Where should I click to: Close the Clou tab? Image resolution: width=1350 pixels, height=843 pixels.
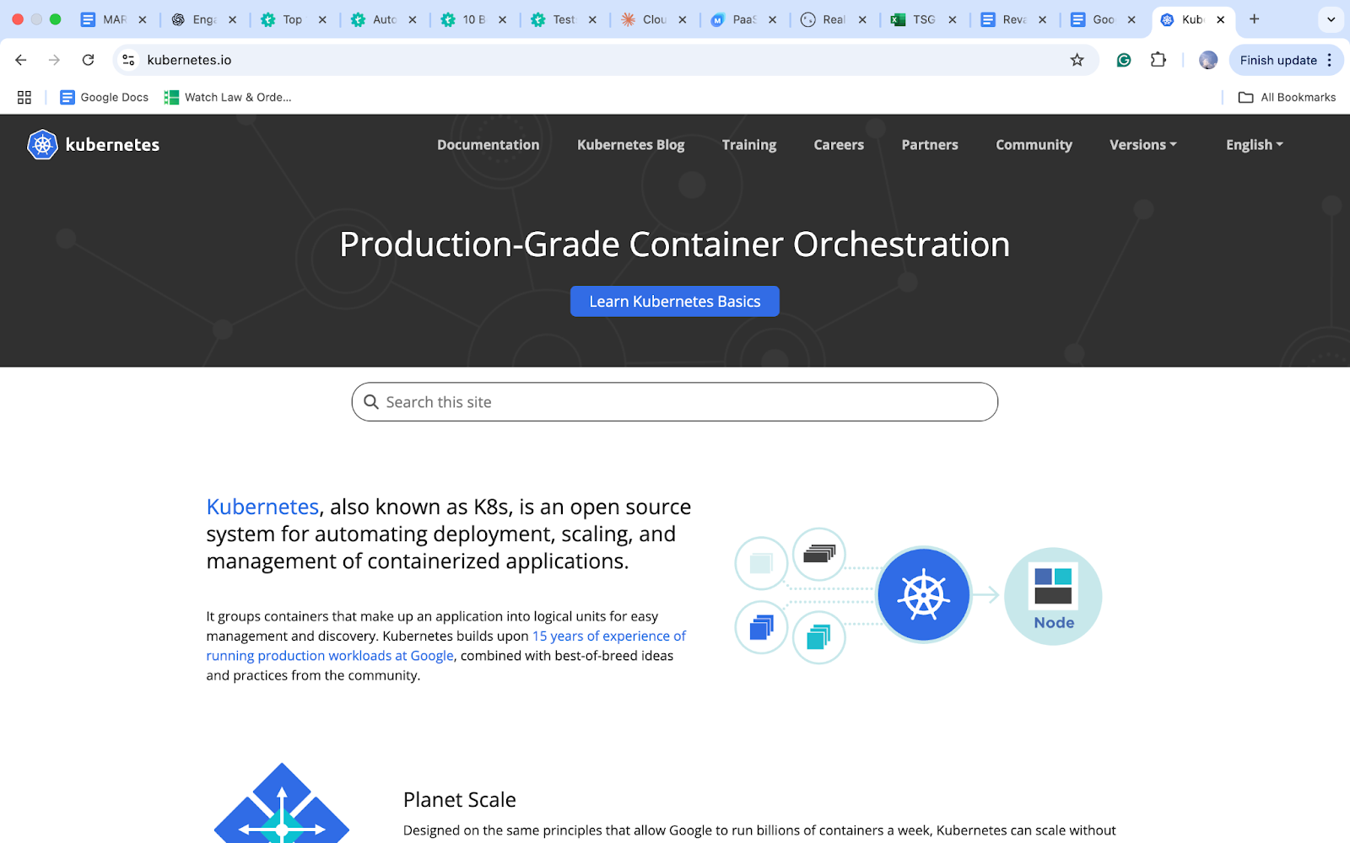pyautogui.click(x=683, y=19)
